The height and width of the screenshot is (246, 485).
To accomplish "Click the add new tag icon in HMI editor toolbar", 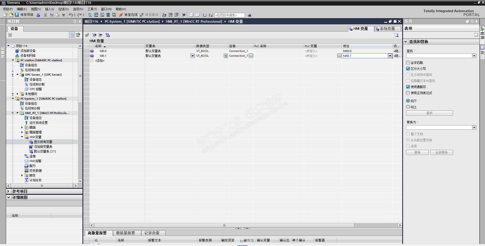I will pos(87,35).
